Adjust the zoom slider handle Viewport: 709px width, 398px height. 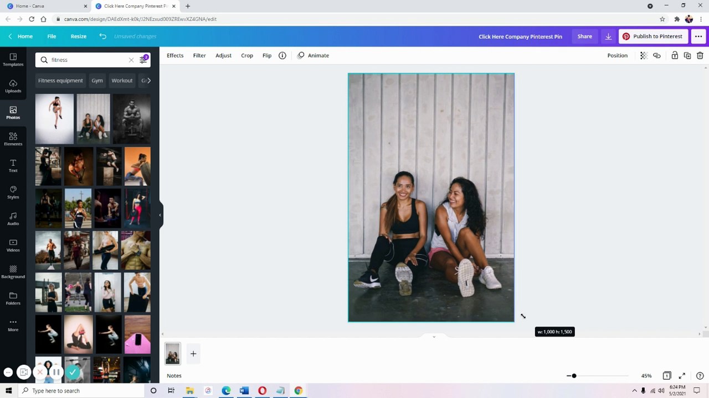point(574,376)
